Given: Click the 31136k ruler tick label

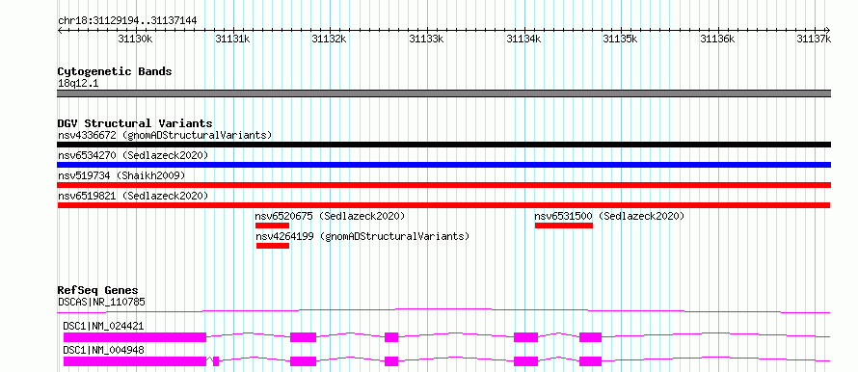Looking at the screenshot, I should point(717,39).
